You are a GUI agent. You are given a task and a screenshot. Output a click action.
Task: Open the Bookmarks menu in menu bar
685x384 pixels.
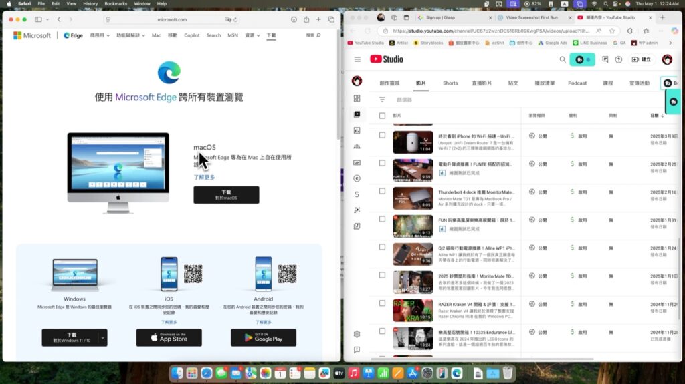(x=116, y=3)
